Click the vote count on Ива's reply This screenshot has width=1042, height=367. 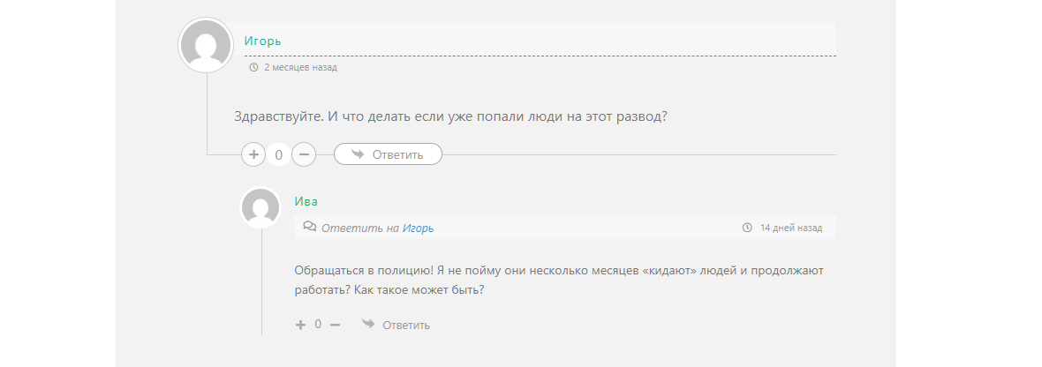[x=318, y=324]
